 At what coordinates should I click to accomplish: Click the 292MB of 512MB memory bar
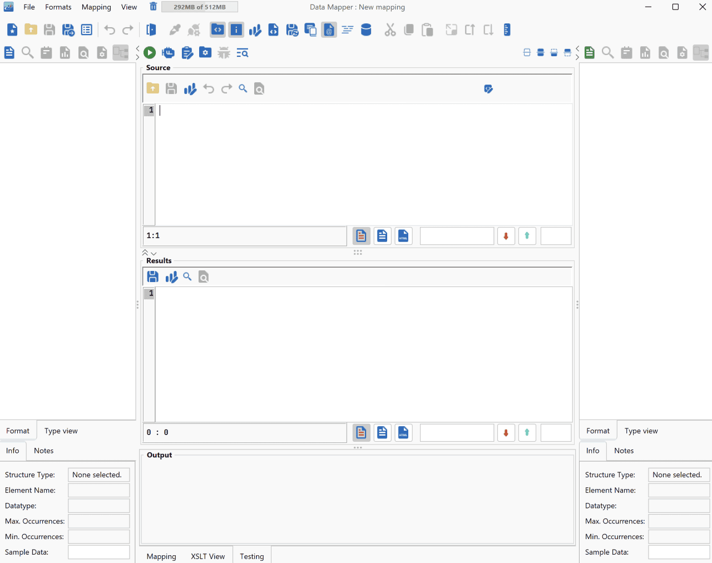200,7
